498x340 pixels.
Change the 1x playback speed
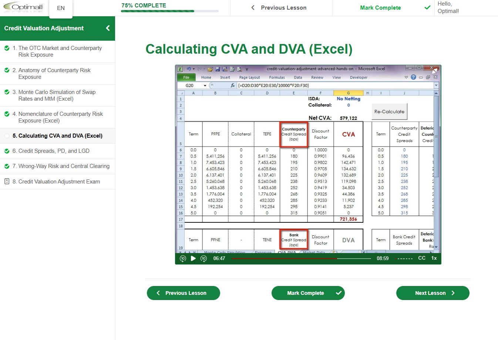[x=434, y=258]
